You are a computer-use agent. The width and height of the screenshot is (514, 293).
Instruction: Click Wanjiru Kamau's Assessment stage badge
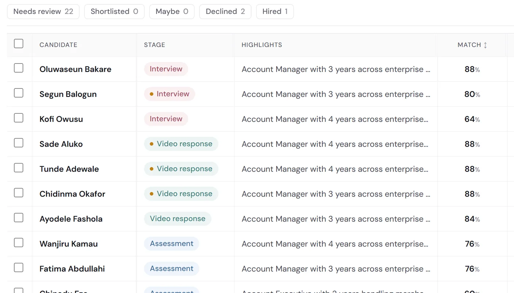172,243
